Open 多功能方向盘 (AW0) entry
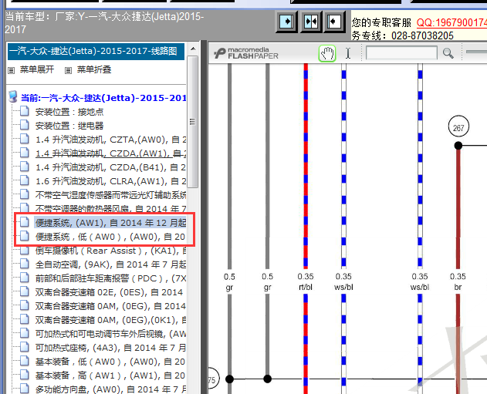 pyautogui.click(x=110, y=389)
